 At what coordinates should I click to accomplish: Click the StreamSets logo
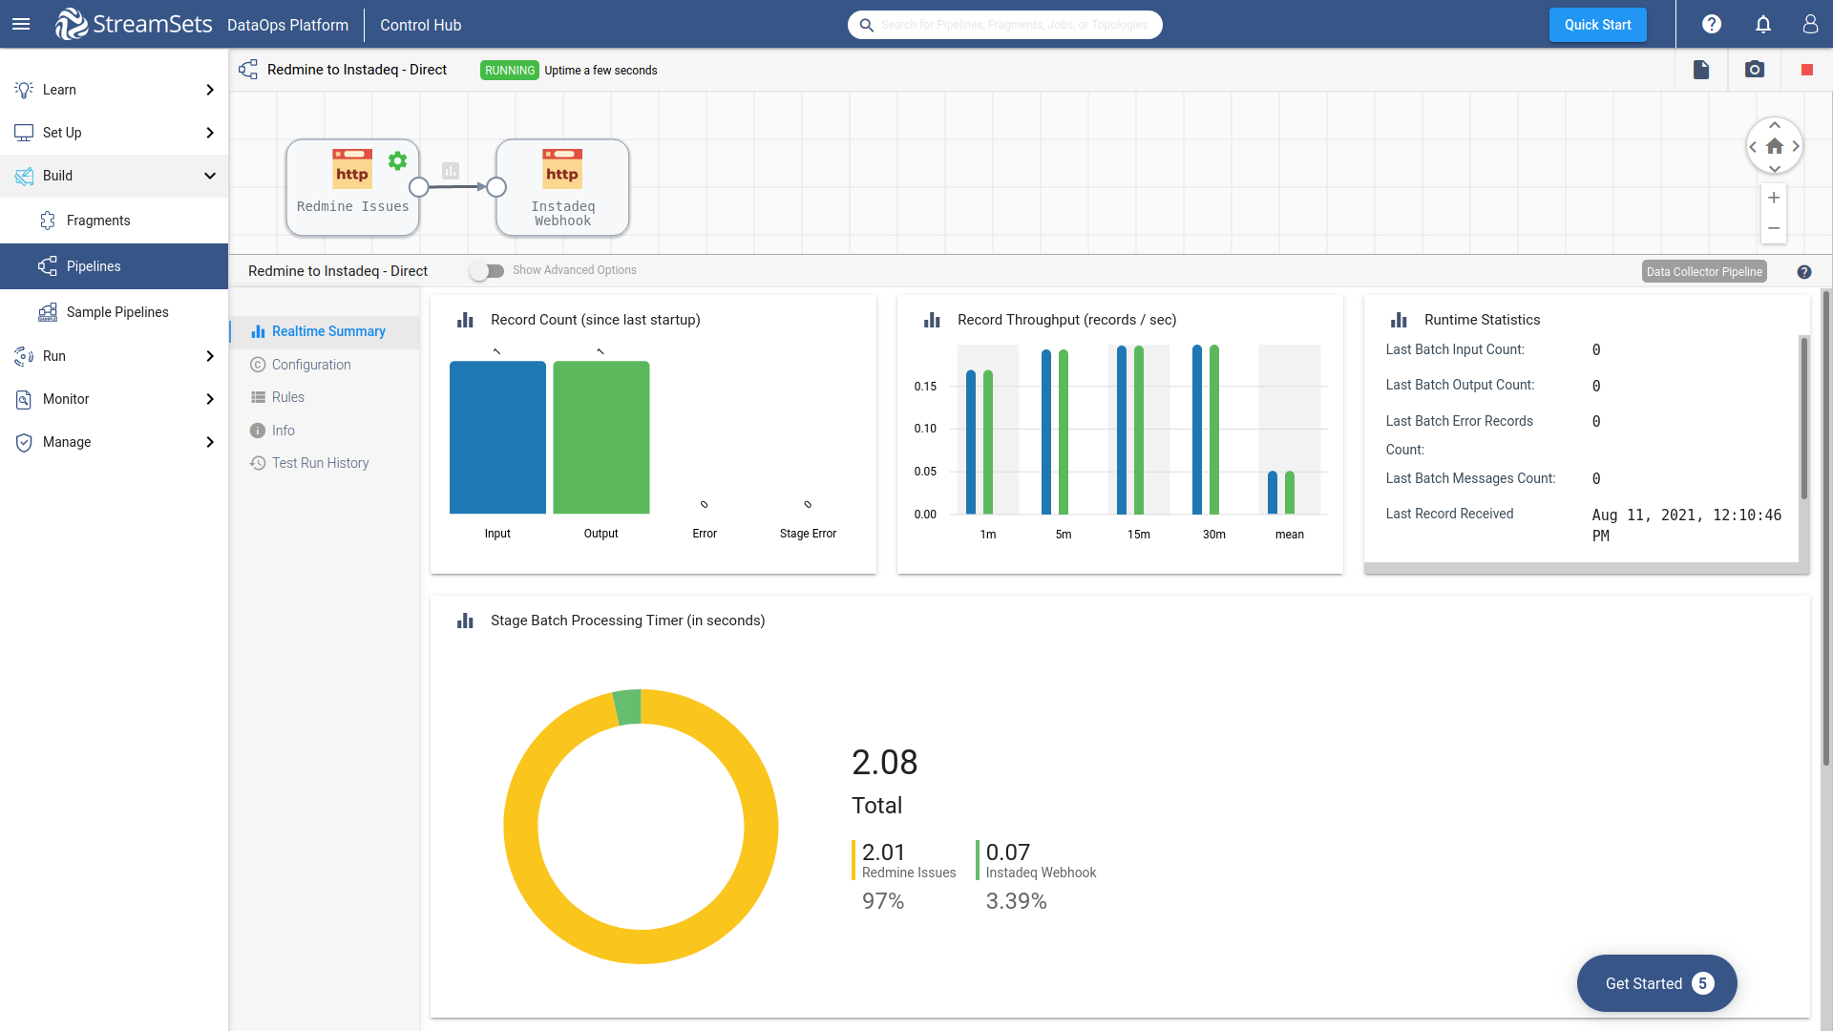(134, 24)
